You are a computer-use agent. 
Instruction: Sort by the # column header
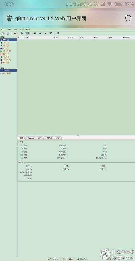pyautogui.click(x=19, y=38)
